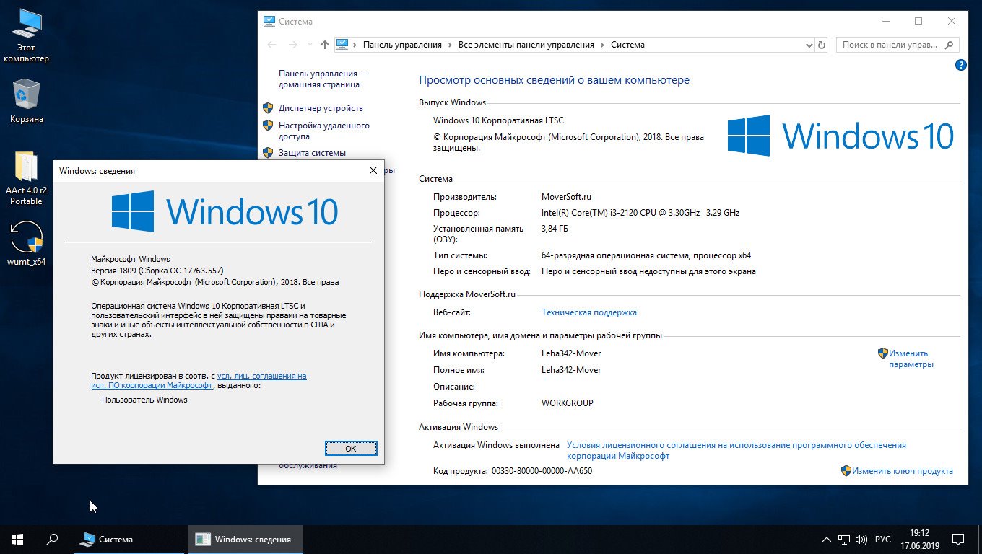982x554 pixels.
Task: Open 'Настройка удаленного доступа' link
Action: tap(324, 131)
